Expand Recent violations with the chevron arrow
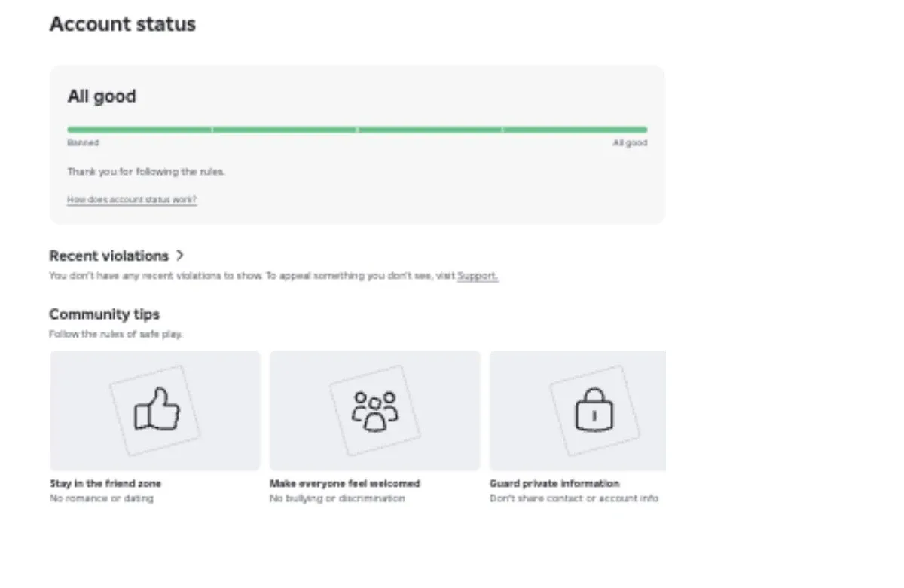Viewport: 904px width, 588px height. tap(179, 256)
